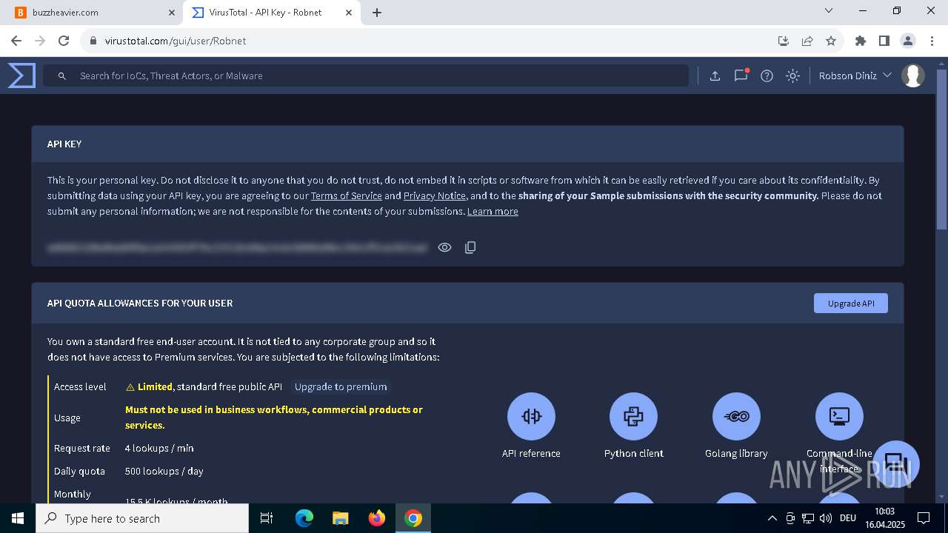
Task: Click the page vertical scrollbar
Action: (942, 150)
